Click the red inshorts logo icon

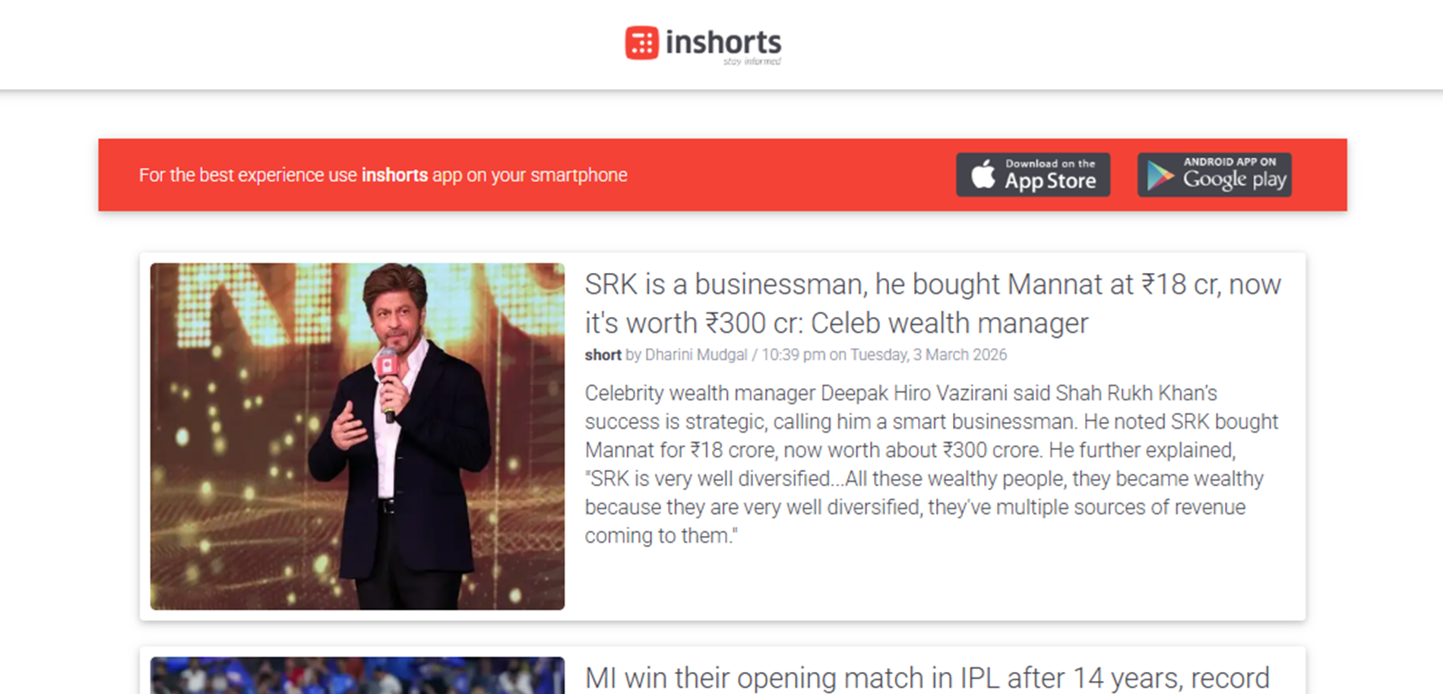[642, 43]
